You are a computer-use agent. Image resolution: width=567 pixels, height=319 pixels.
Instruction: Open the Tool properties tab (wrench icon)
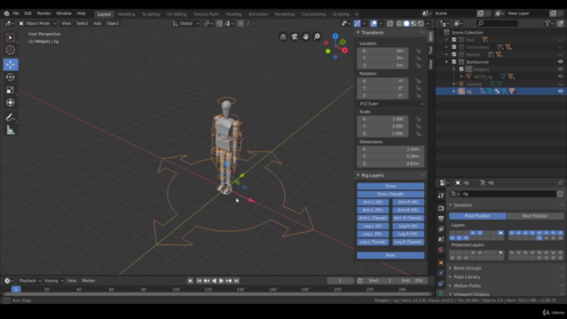pyautogui.click(x=441, y=196)
